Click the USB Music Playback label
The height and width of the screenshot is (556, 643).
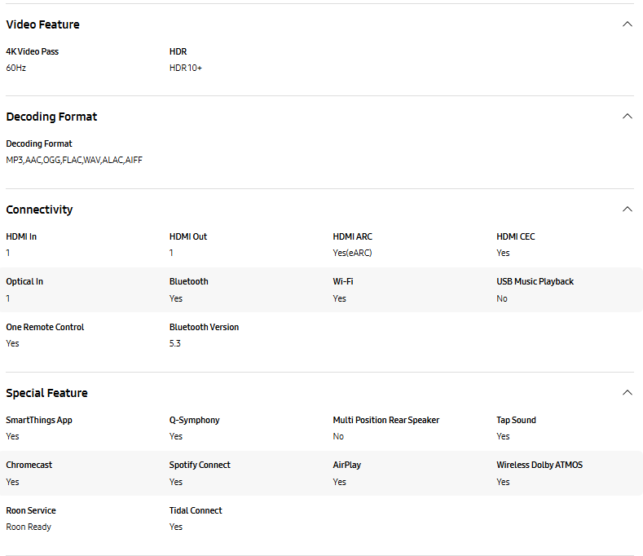[535, 281]
